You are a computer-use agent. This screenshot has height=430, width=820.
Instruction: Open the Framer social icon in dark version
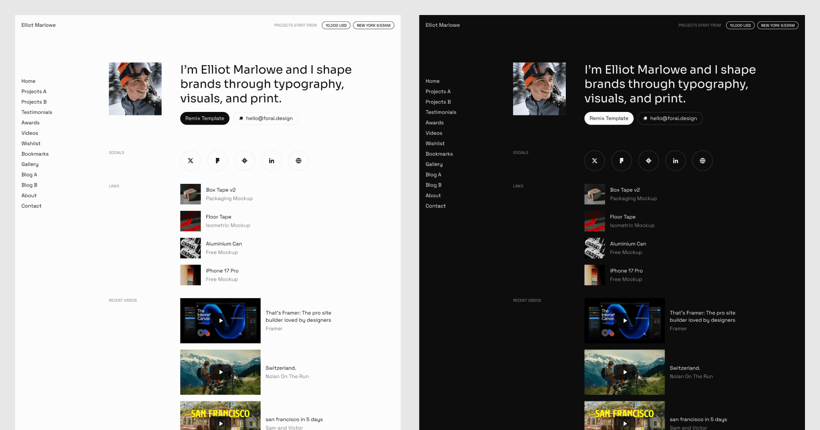[621, 161]
